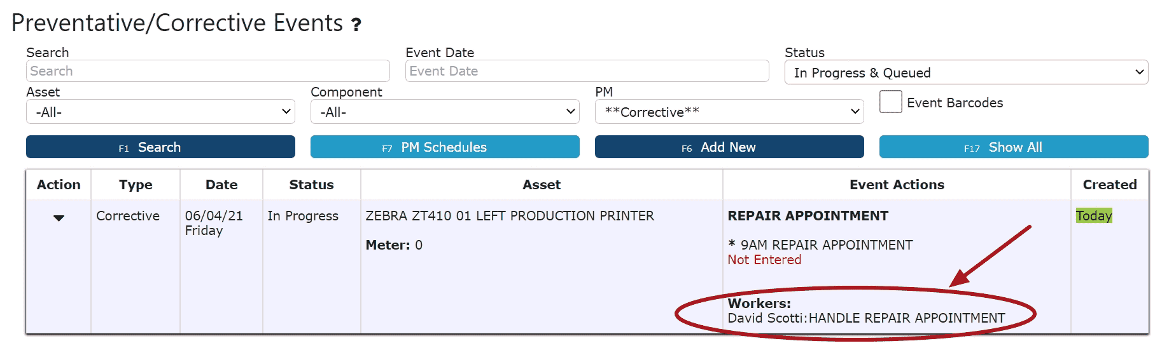The width and height of the screenshot is (1169, 348).
Task: Open the Status dropdown
Action: pos(965,72)
